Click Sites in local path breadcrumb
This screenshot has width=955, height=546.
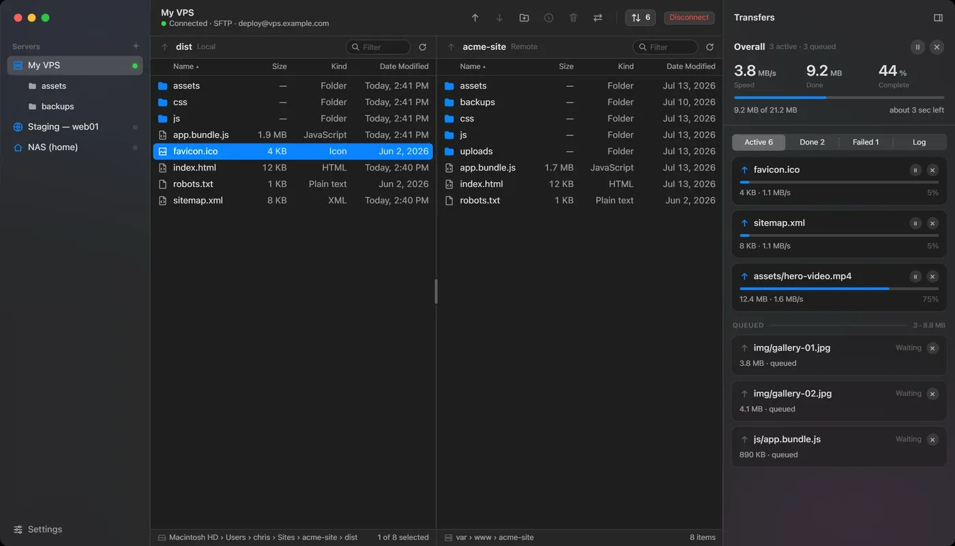click(286, 538)
